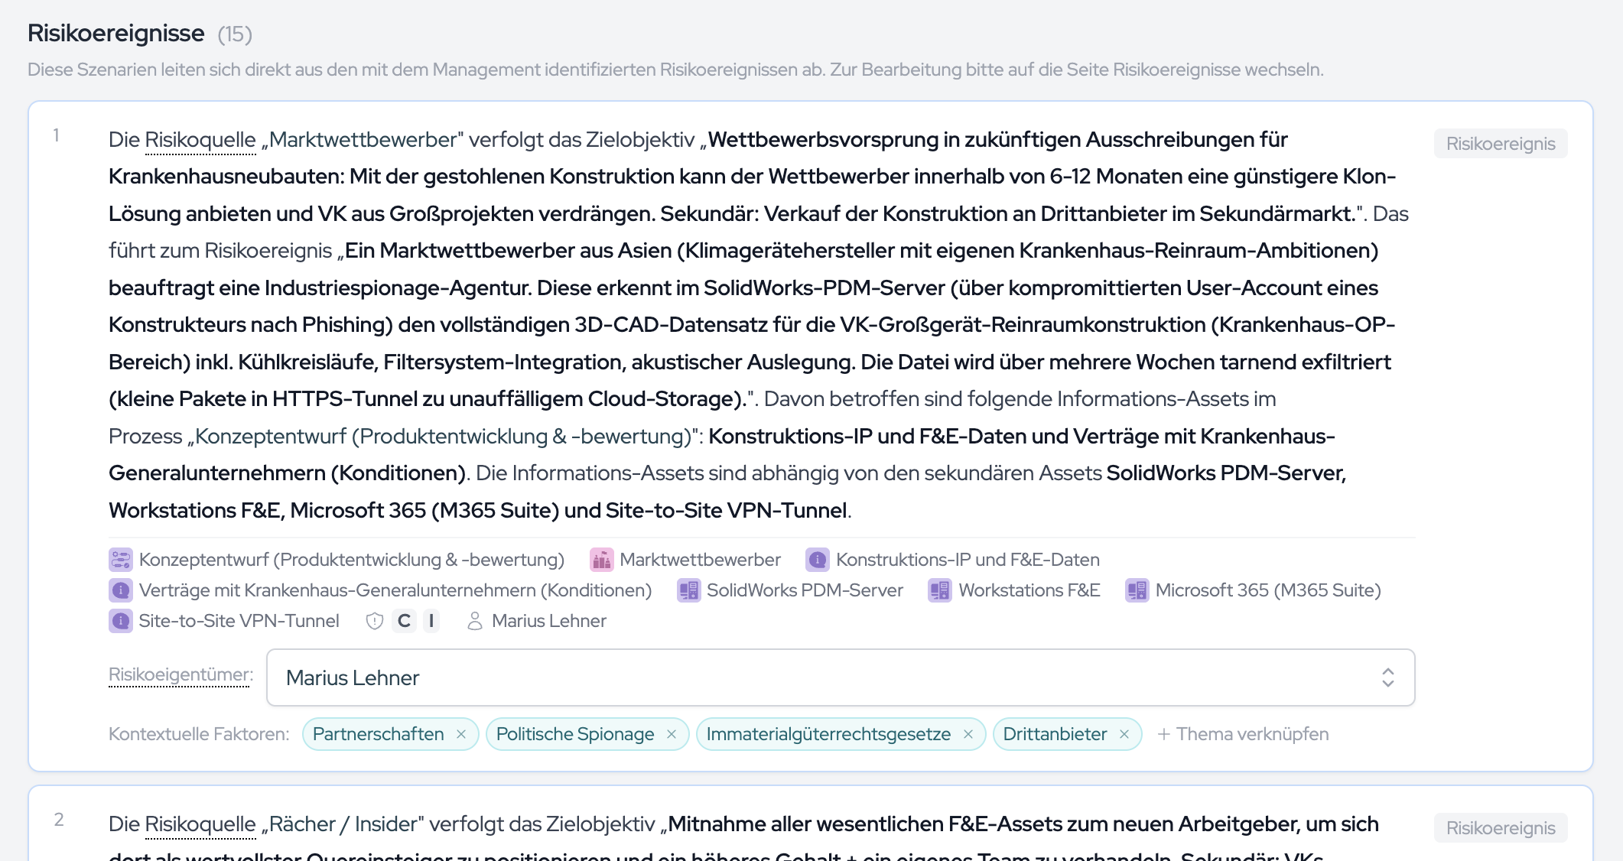
Task: Open the Risikoeigentümer dropdown showing Marius Lehner
Action: (x=841, y=677)
